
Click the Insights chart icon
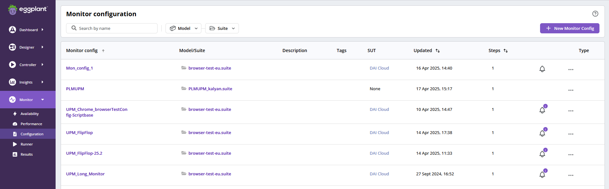(x=12, y=82)
